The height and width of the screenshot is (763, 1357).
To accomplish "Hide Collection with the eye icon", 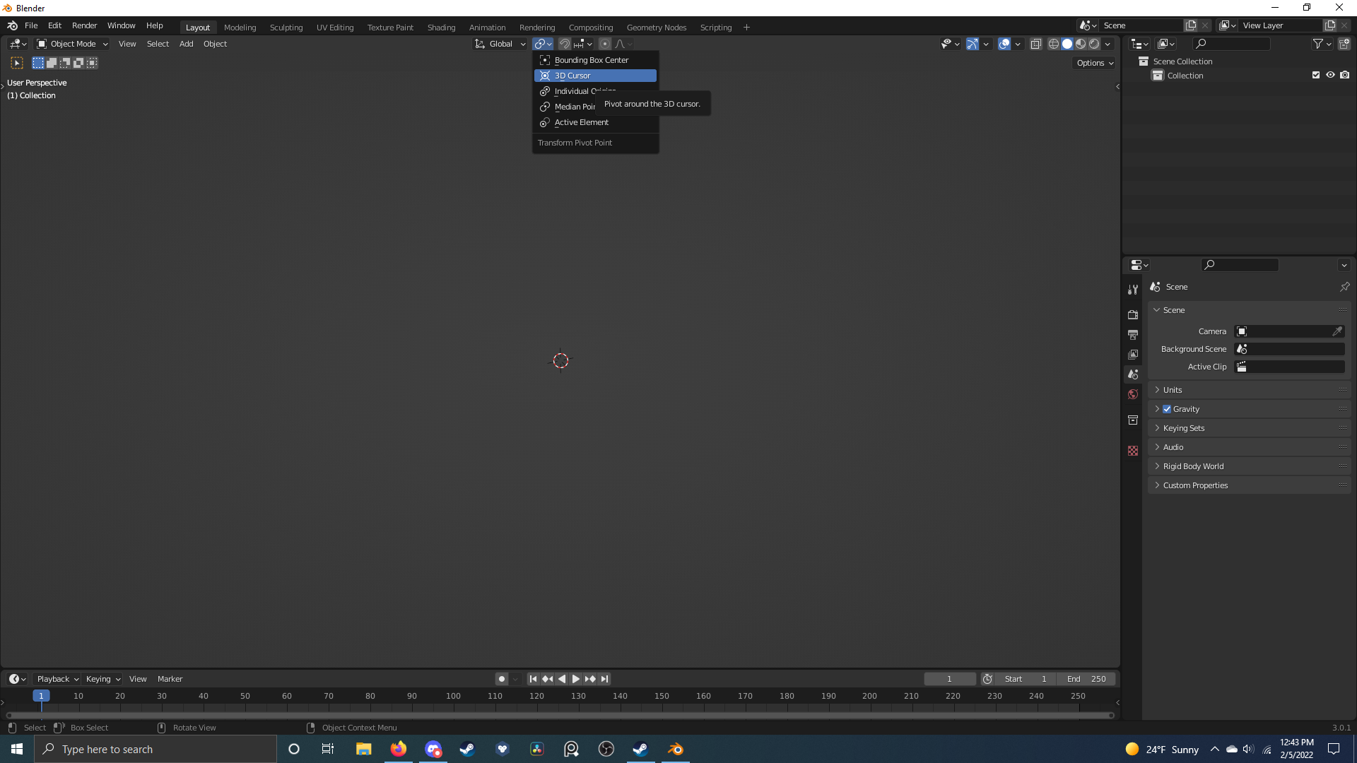I will click(x=1330, y=75).
